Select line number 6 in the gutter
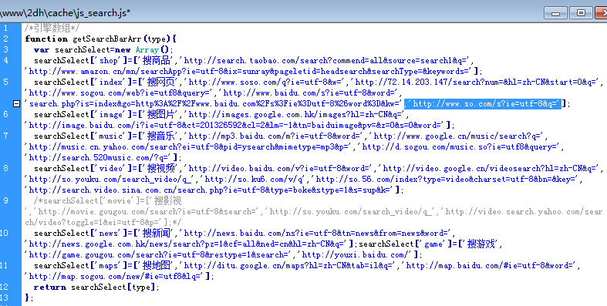The width and height of the screenshot is (607, 306). (5, 114)
